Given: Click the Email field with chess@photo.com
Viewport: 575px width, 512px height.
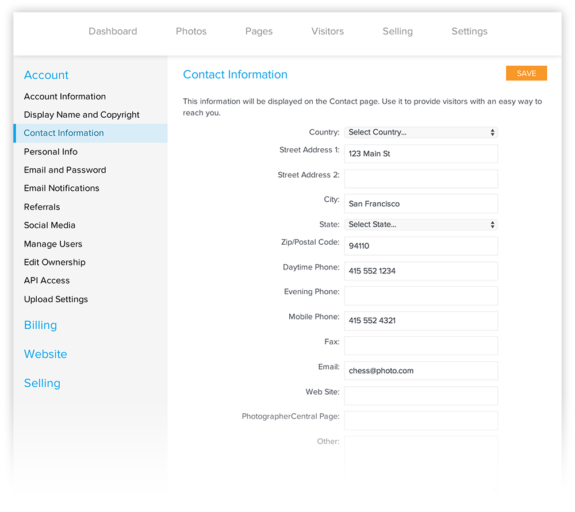Looking at the screenshot, I should click(x=421, y=371).
